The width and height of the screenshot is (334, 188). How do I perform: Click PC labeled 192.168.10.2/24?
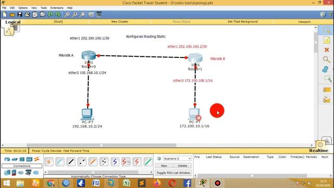[87, 114]
